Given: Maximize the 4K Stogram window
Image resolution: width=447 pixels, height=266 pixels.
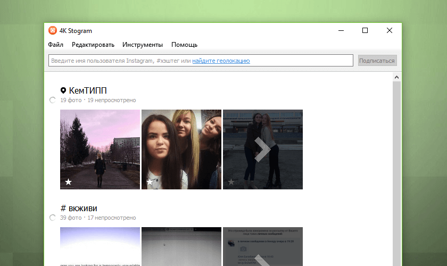Looking at the screenshot, I should (x=365, y=30).
